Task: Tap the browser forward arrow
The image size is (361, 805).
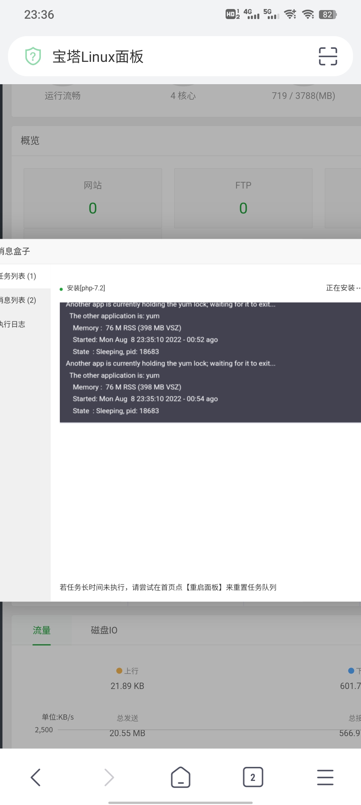Action: point(109,777)
